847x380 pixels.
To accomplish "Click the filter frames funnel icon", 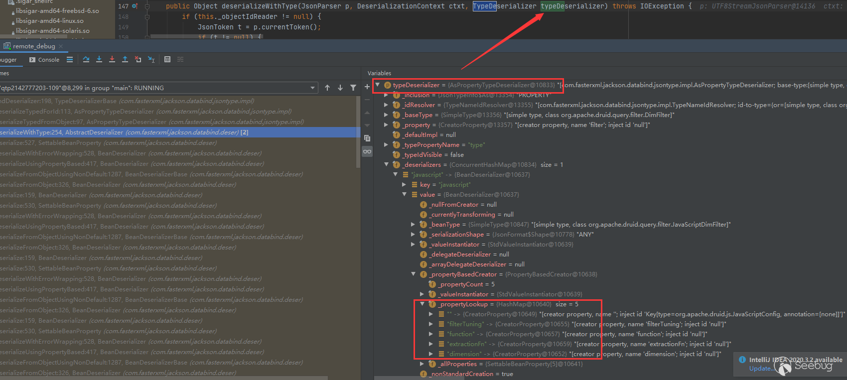I will click(353, 88).
